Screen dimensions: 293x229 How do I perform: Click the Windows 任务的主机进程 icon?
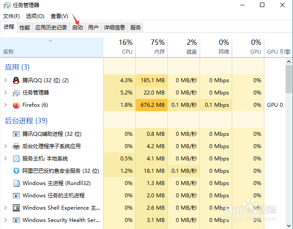pyautogui.click(x=16, y=196)
